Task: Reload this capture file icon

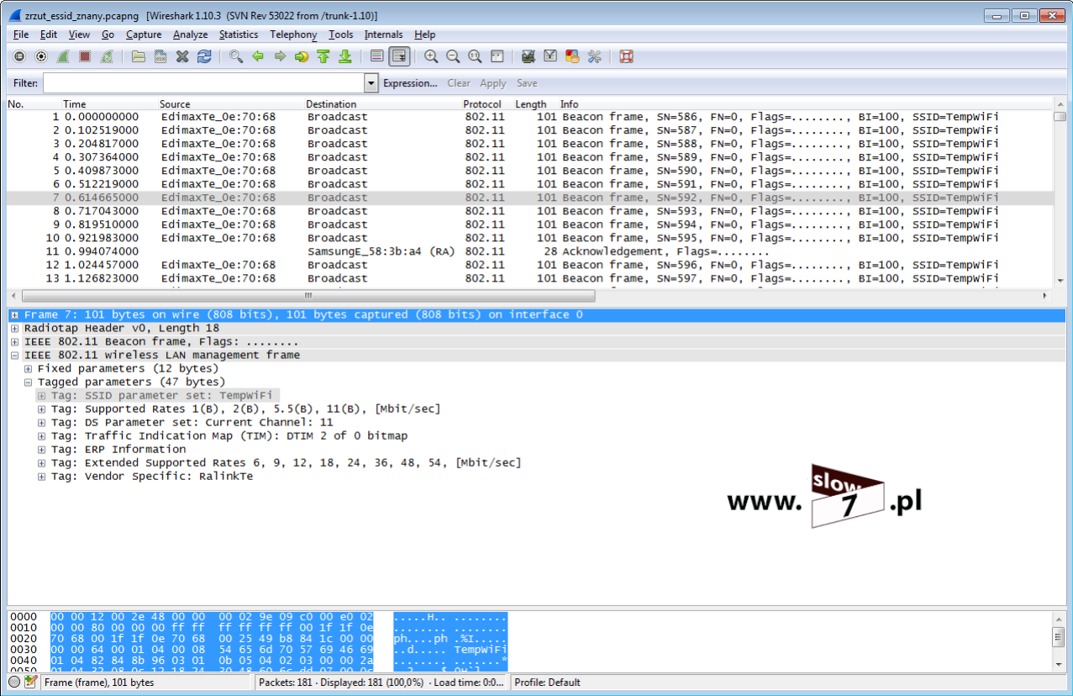Action: click(204, 56)
